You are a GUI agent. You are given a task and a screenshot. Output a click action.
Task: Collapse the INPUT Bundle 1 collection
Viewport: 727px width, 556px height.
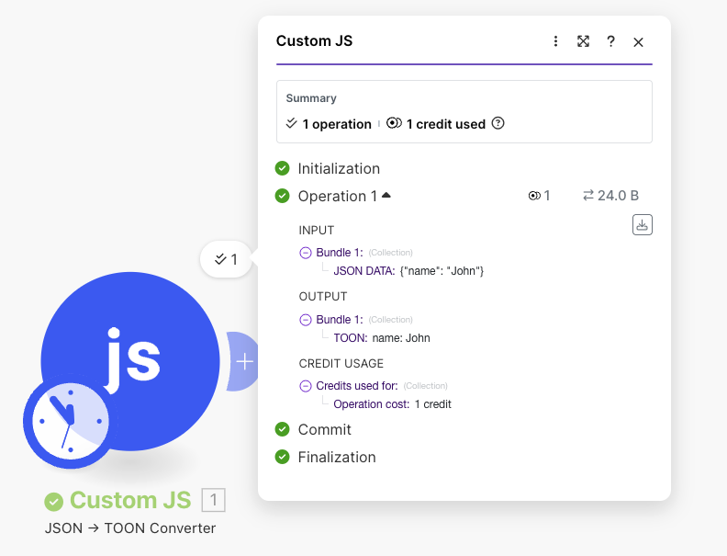click(305, 253)
